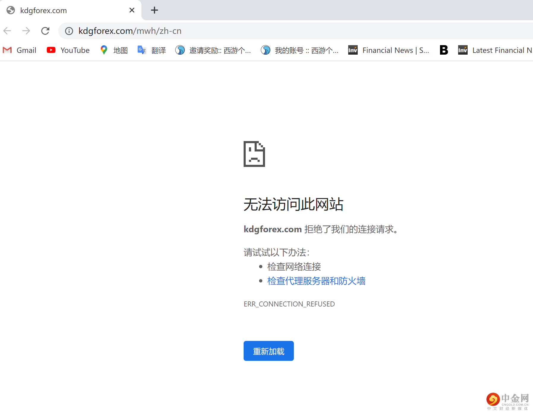Click the 重新加载 reload button
The image size is (533, 414).
coord(268,351)
